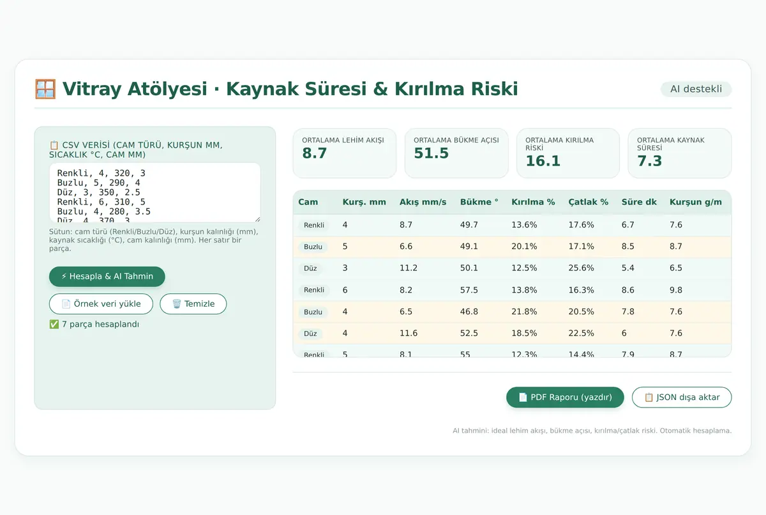766x515 pixels.
Task: Open the Ortalama Kırılma Riski card
Action: (568, 153)
